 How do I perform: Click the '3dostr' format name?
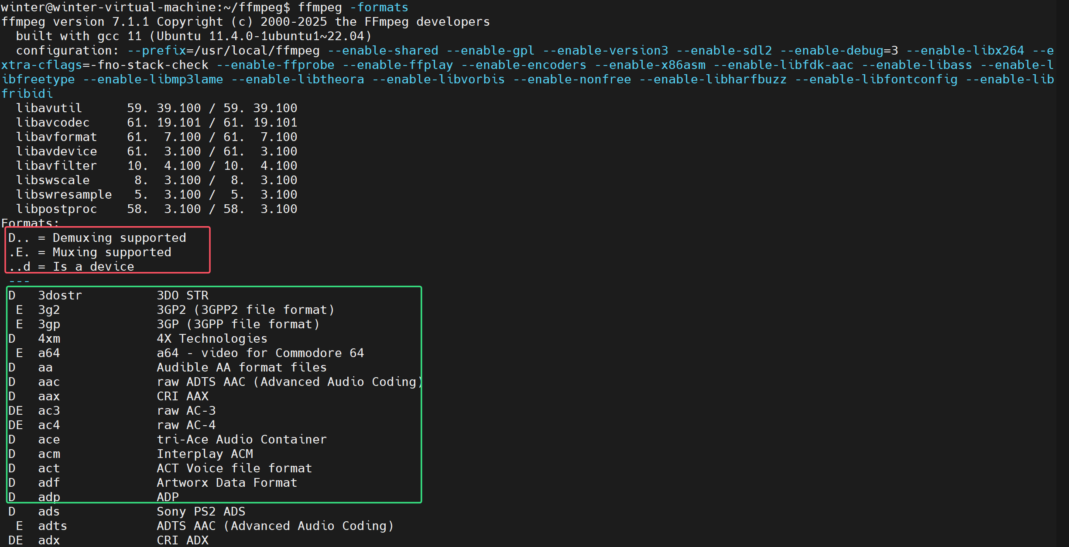click(x=60, y=296)
